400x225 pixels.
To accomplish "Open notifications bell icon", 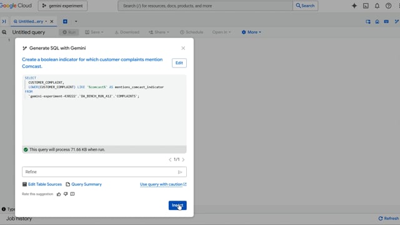I will coord(377,6).
